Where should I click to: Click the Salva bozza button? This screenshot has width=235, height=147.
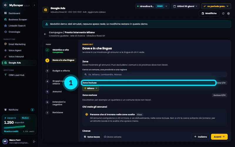pos(92,137)
